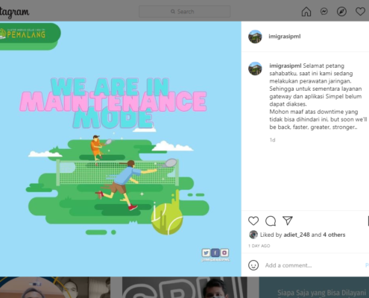Screen dimensions: 369x298
Task: Open the Messenger direct messages icon
Action: (x=324, y=11)
